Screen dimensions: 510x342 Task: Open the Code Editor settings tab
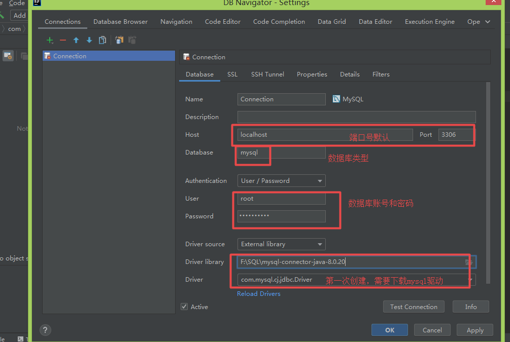click(x=223, y=22)
